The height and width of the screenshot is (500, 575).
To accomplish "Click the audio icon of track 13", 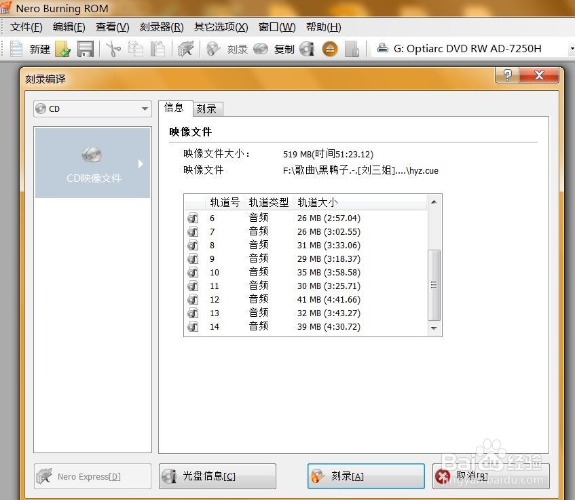I will 193,313.
